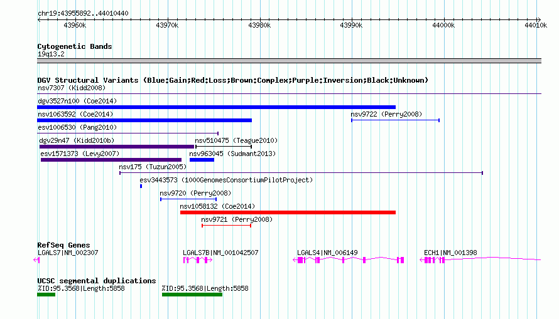Viewport: 559px width, 319px height.
Task: Select the LGALS4 gene exon structure
Action: (349, 260)
